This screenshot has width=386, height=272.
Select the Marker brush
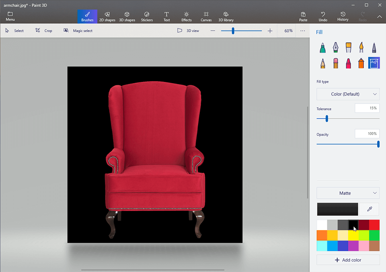point(323,47)
